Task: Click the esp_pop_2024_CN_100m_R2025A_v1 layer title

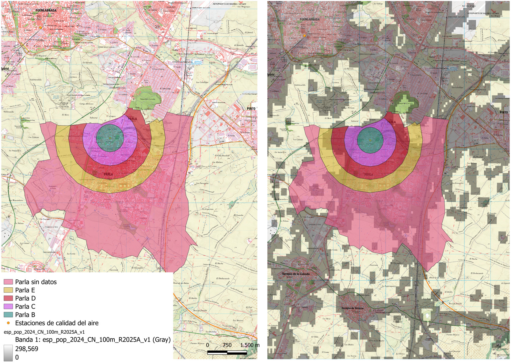Action: (44, 332)
